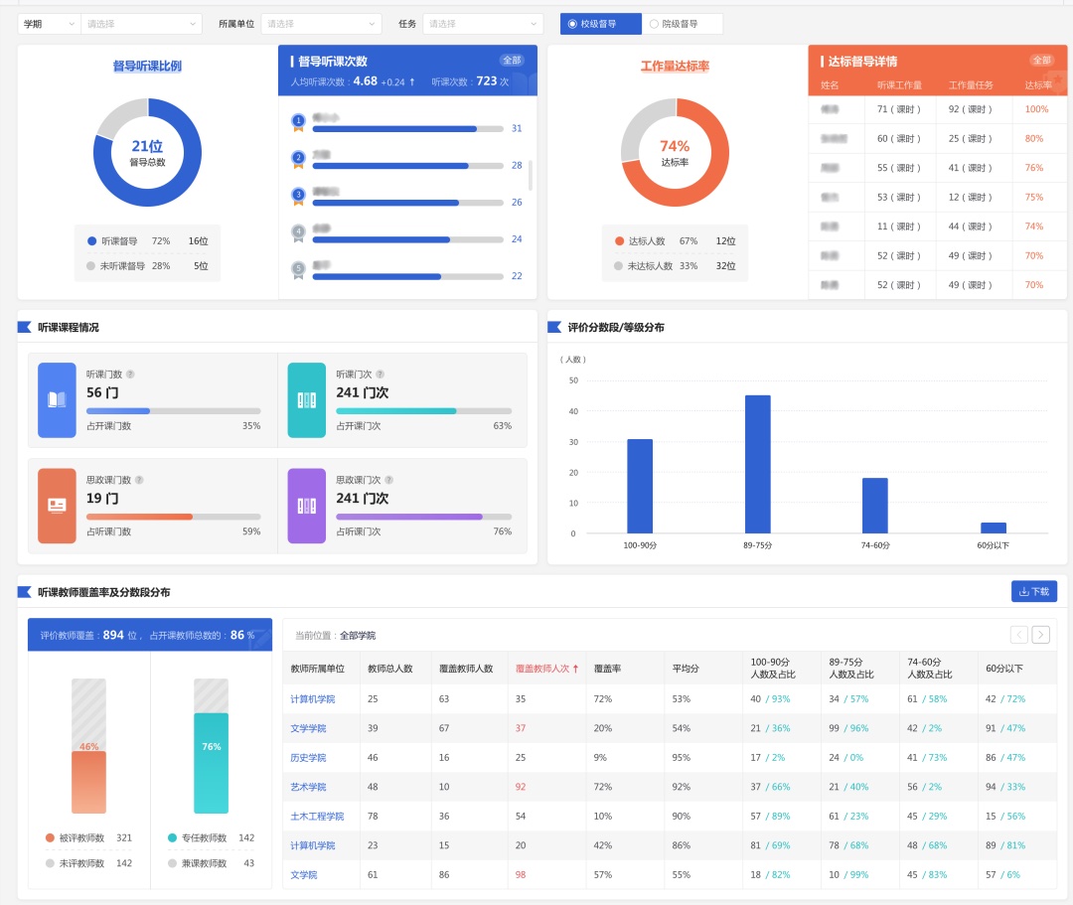This screenshot has height=905, width=1073.
Task: Sort by 覆盖教师人次 column header
Action: [546, 669]
